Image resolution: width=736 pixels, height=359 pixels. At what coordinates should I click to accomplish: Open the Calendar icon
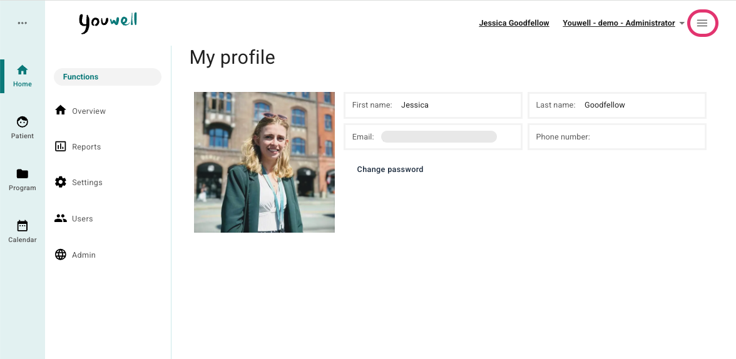pyautogui.click(x=22, y=226)
